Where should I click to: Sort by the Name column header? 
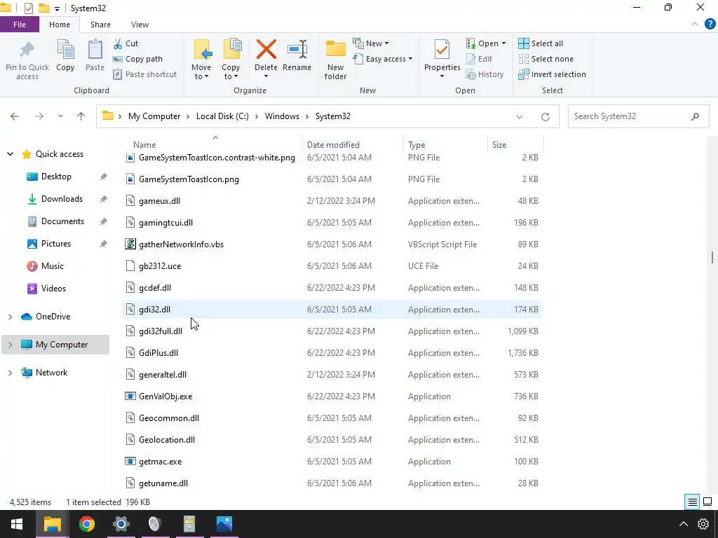coord(144,144)
